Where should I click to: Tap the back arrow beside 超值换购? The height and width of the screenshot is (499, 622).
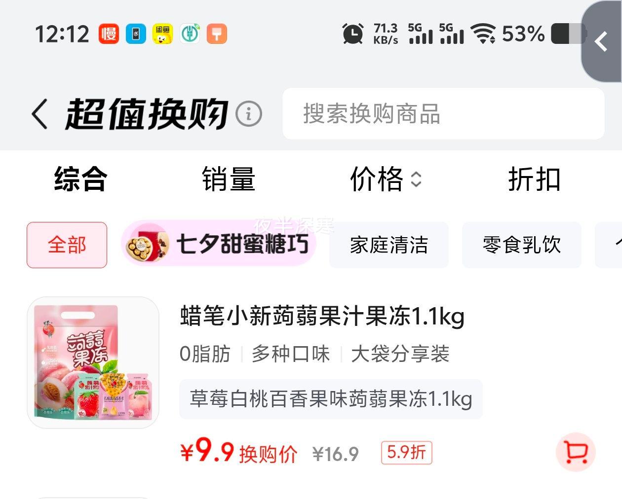pos(39,114)
